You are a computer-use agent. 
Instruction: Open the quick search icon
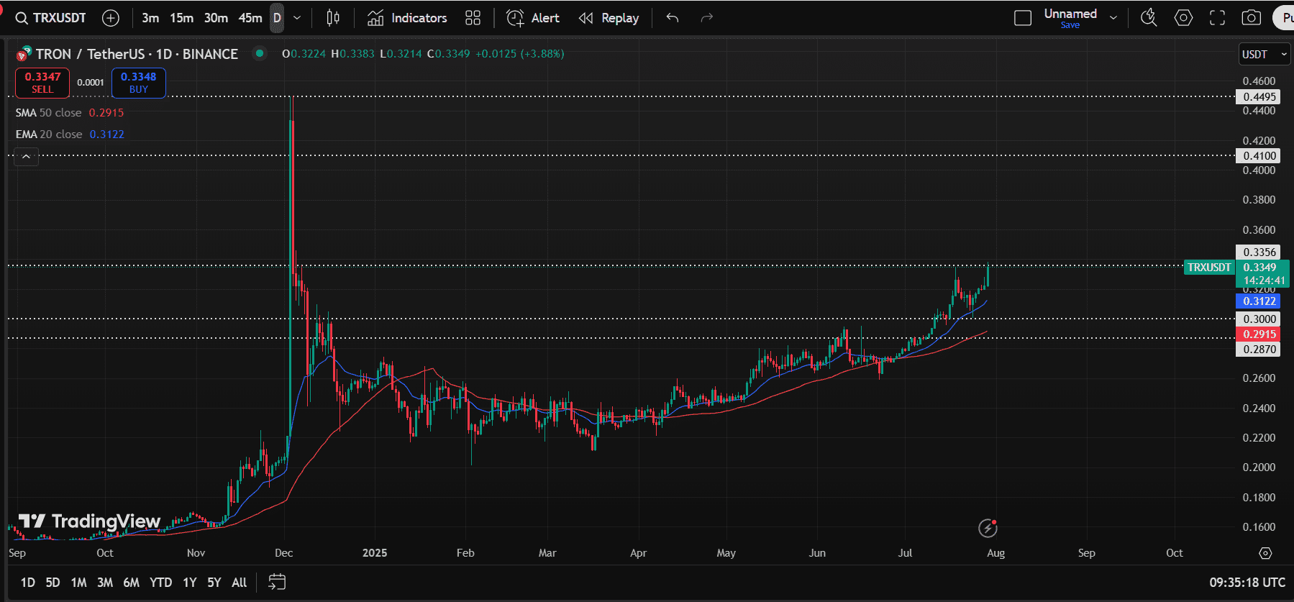[x=1149, y=18]
